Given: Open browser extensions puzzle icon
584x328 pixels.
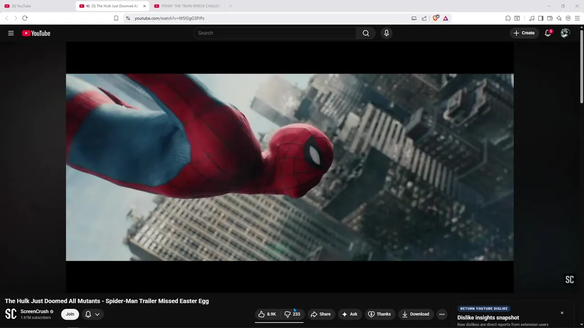Looking at the screenshot, I should coord(508,18).
